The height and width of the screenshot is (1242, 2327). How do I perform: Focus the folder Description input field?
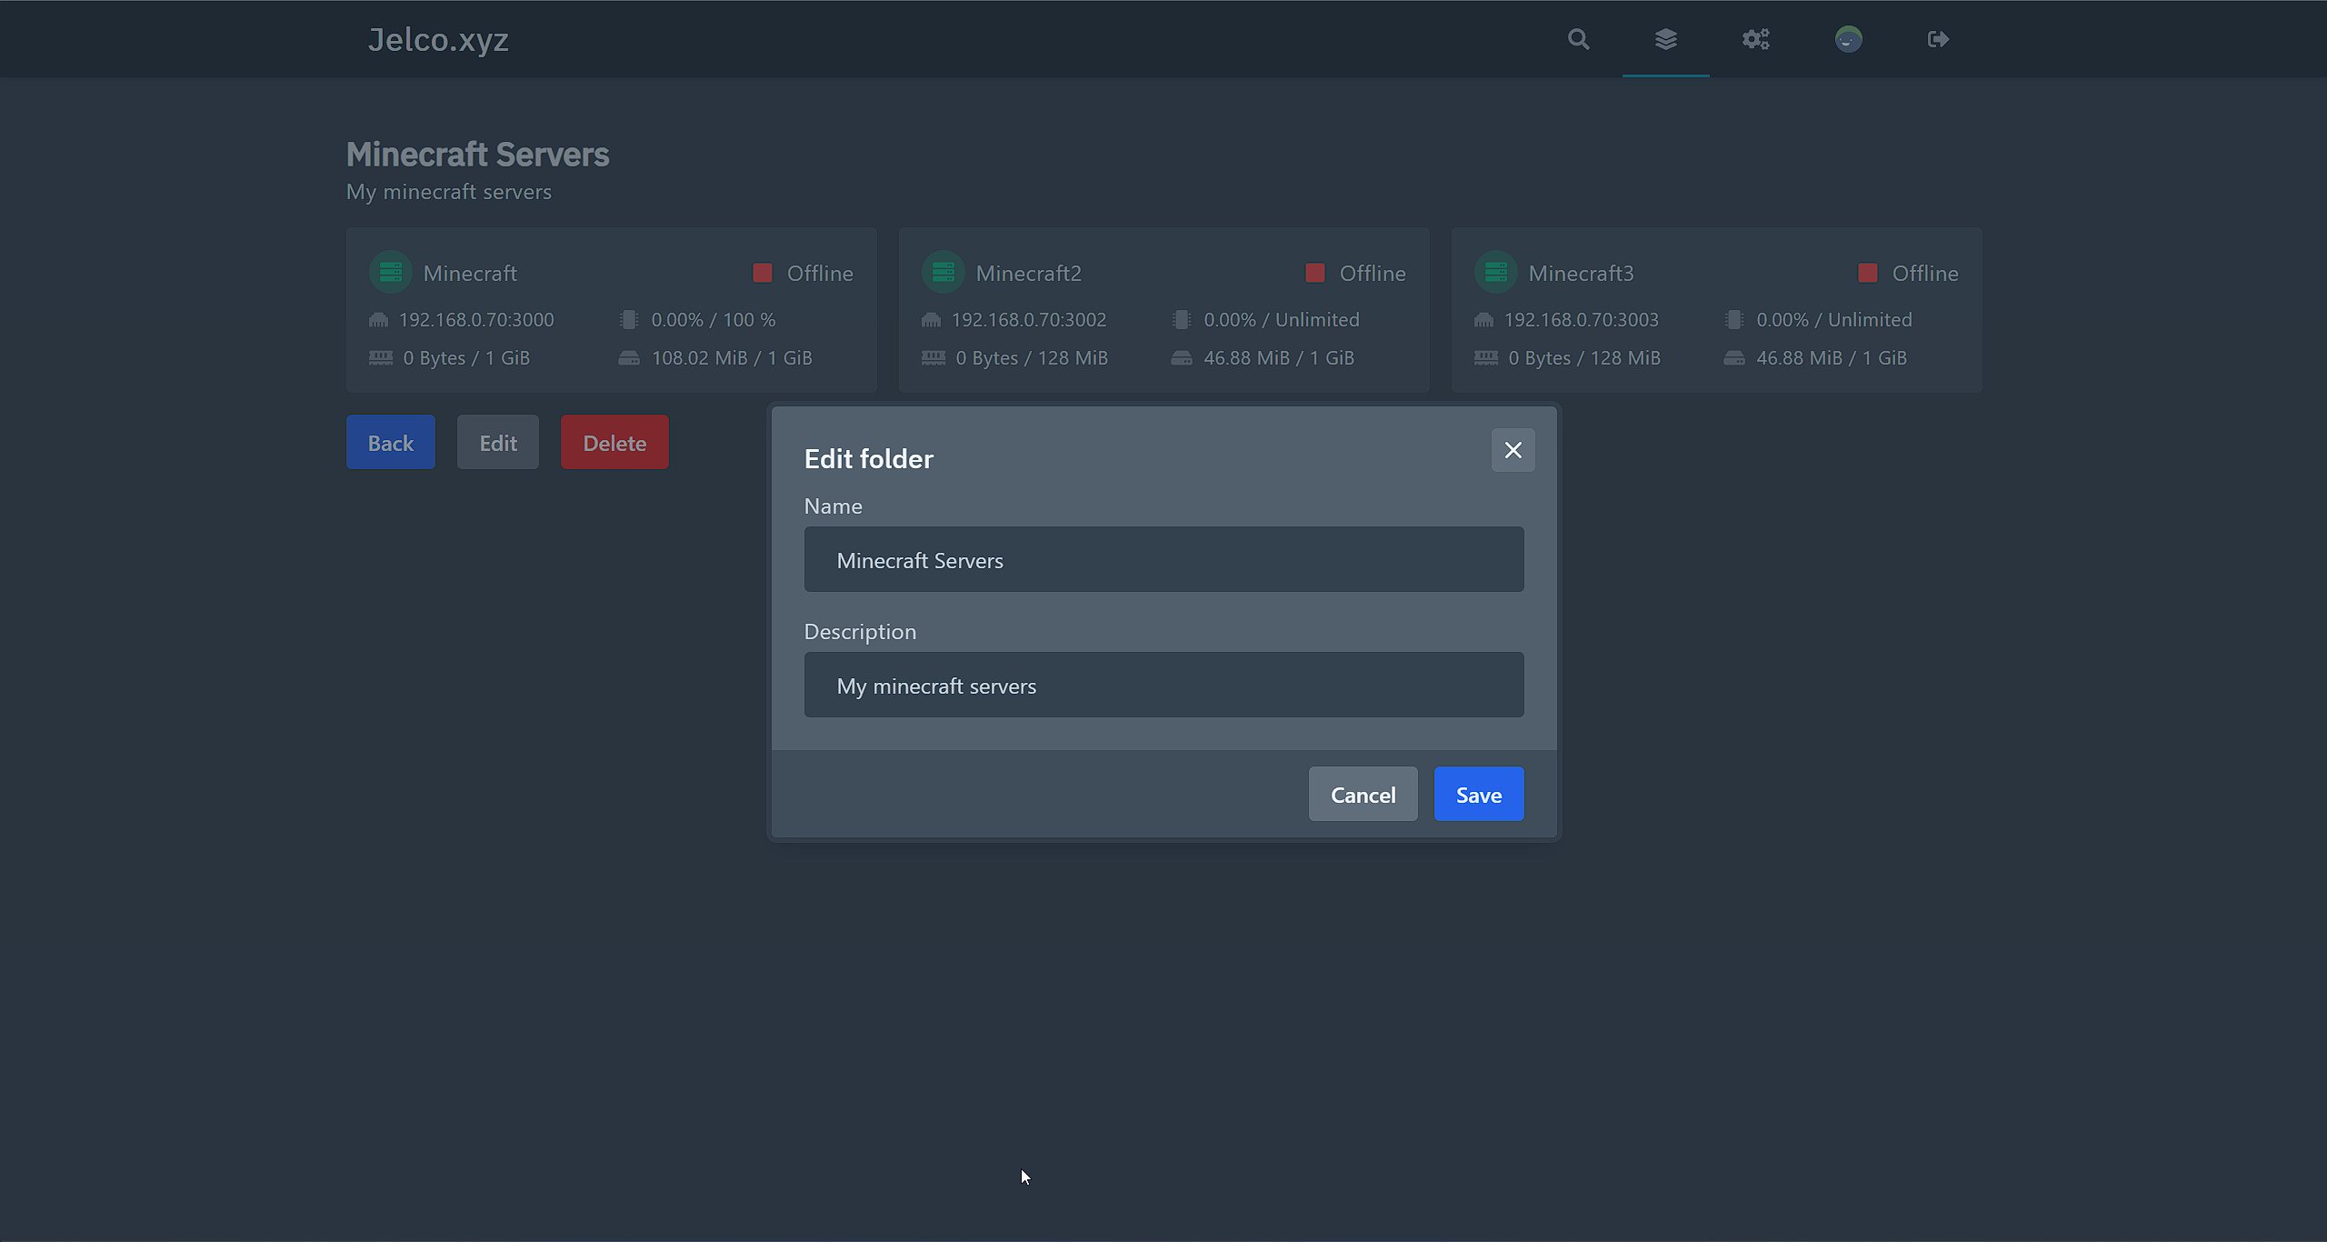tap(1163, 685)
